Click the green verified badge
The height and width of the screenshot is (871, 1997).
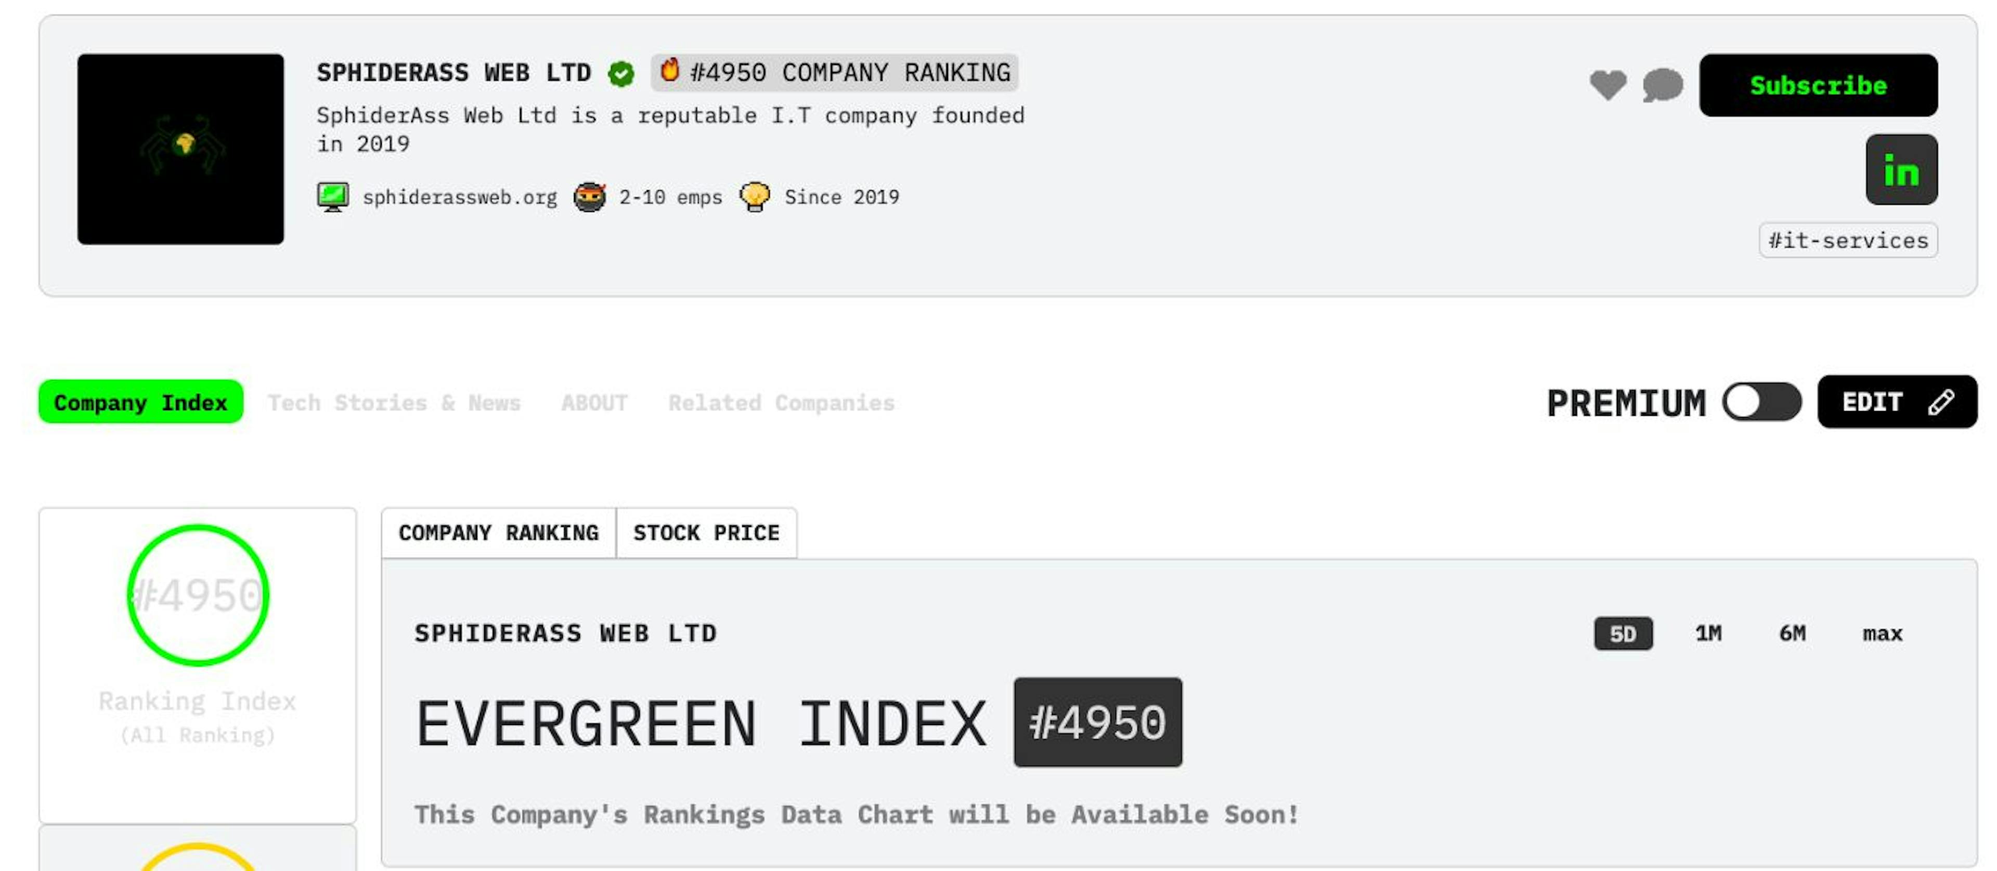click(x=621, y=74)
